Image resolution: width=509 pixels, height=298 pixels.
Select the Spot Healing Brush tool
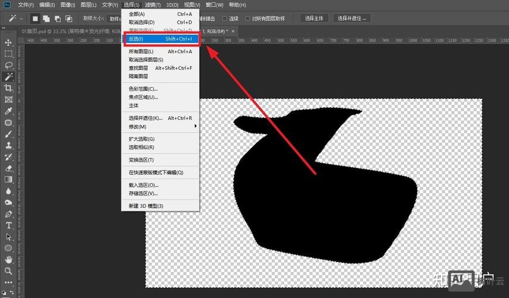pyautogui.click(x=8, y=123)
